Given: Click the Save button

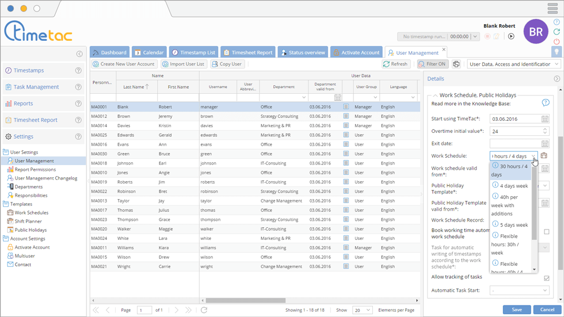Looking at the screenshot, I should tap(516, 310).
